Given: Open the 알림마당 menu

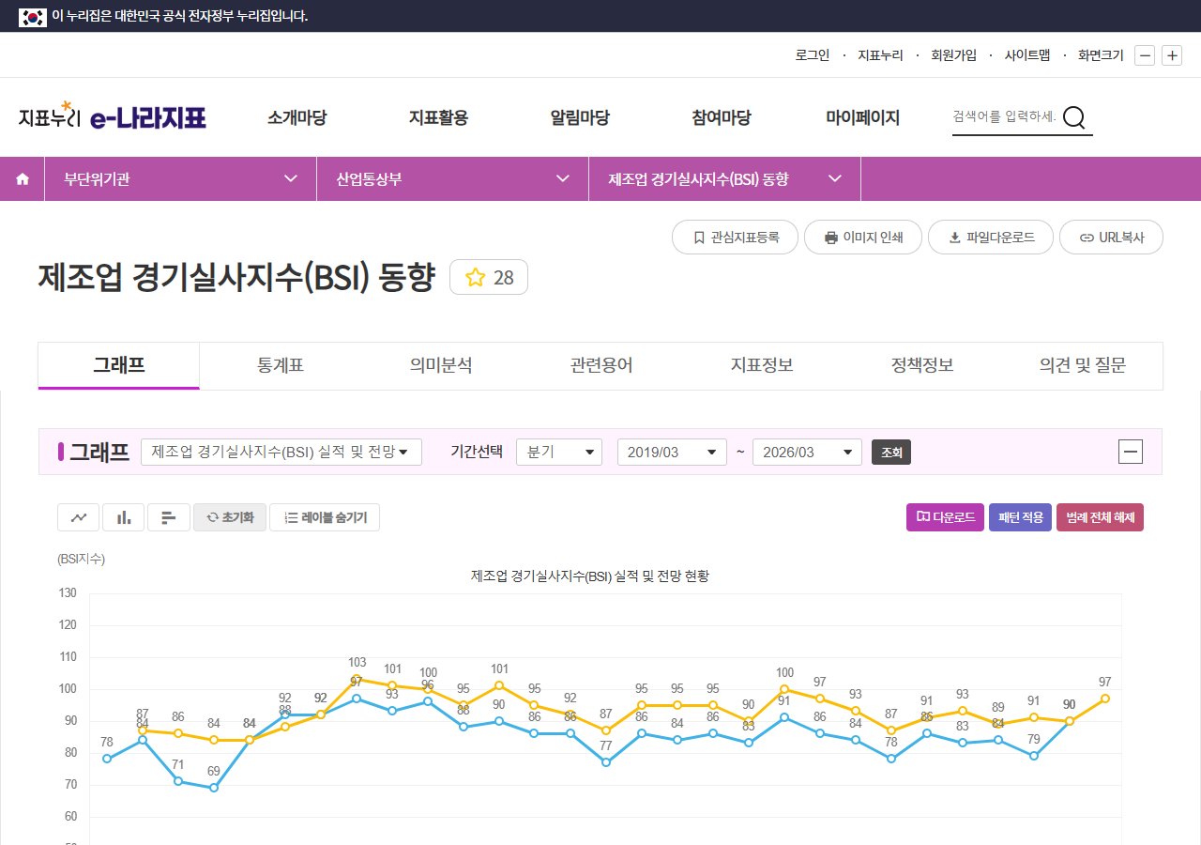Looking at the screenshot, I should coord(580,117).
